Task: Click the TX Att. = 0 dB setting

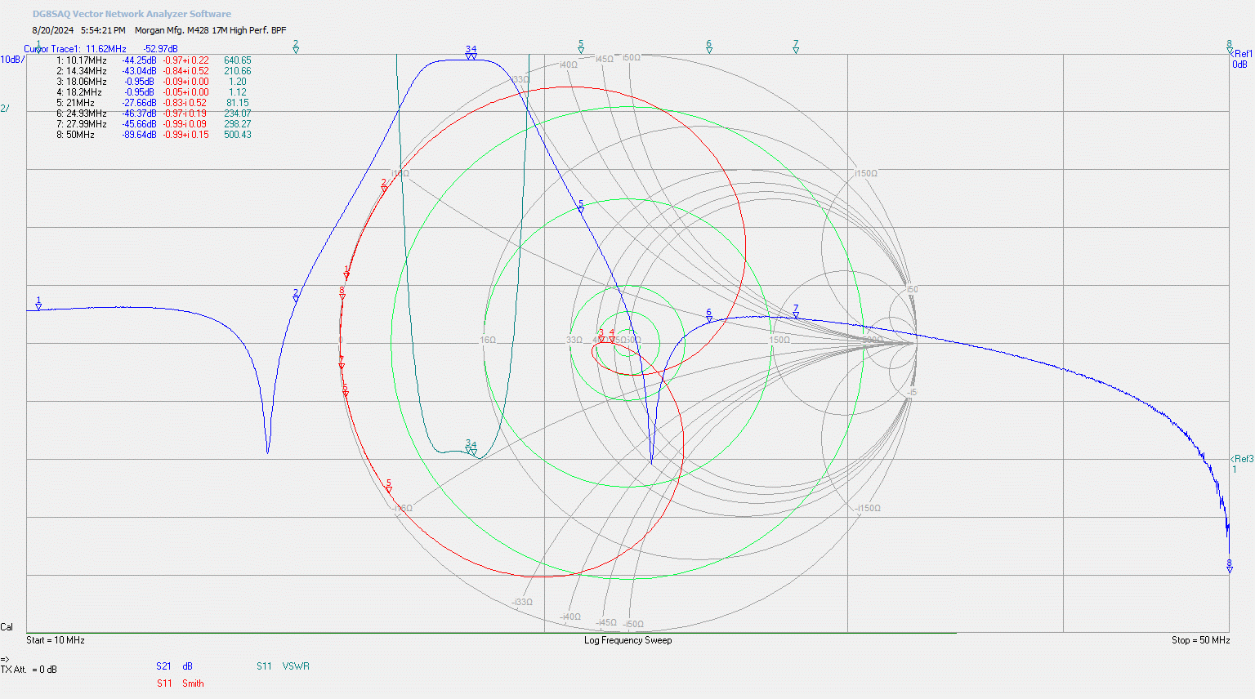Action: pyautogui.click(x=29, y=670)
